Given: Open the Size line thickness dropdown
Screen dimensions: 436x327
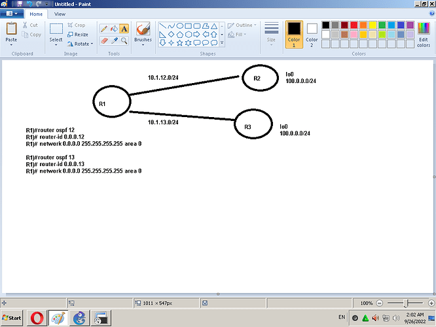Looking at the screenshot, I should [x=272, y=33].
